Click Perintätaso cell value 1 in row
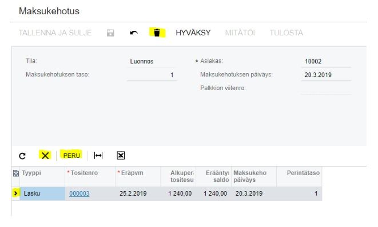This screenshot has height=227, width=378. (299, 193)
